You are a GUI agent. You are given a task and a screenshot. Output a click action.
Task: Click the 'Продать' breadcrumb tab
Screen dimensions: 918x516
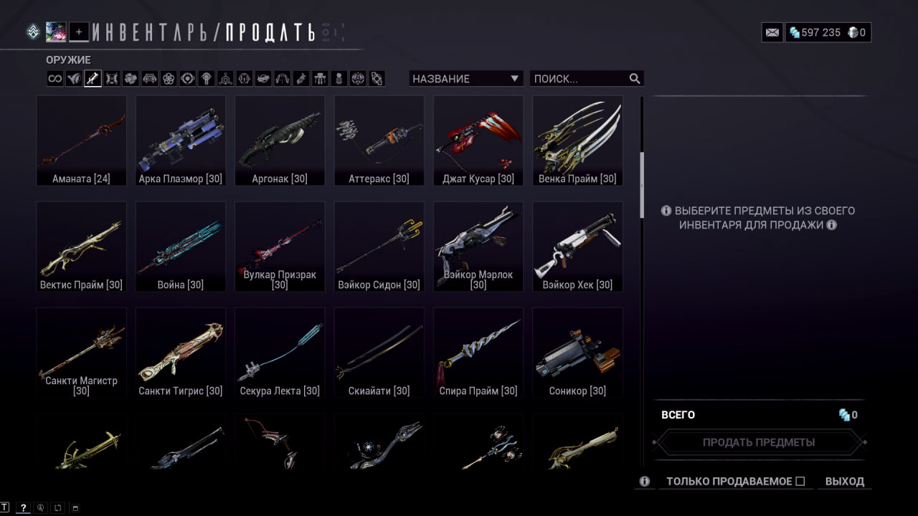click(270, 32)
